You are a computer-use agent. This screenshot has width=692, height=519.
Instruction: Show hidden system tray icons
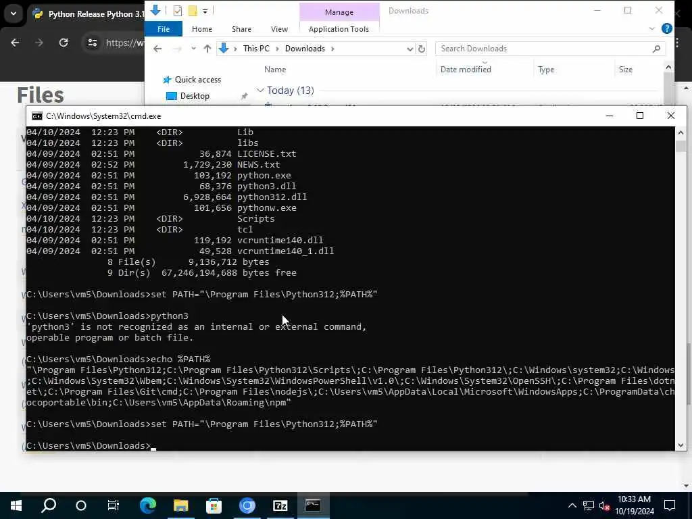tap(572, 505)
